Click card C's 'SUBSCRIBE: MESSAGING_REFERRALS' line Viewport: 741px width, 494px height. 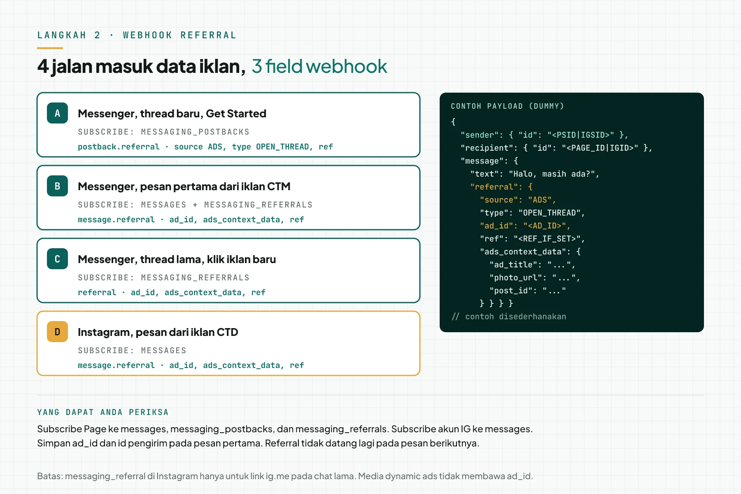pos(164,277)
